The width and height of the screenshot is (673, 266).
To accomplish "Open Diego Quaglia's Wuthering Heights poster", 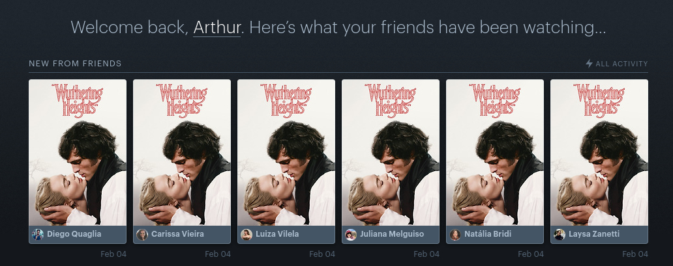I will (x=78, y=152).
